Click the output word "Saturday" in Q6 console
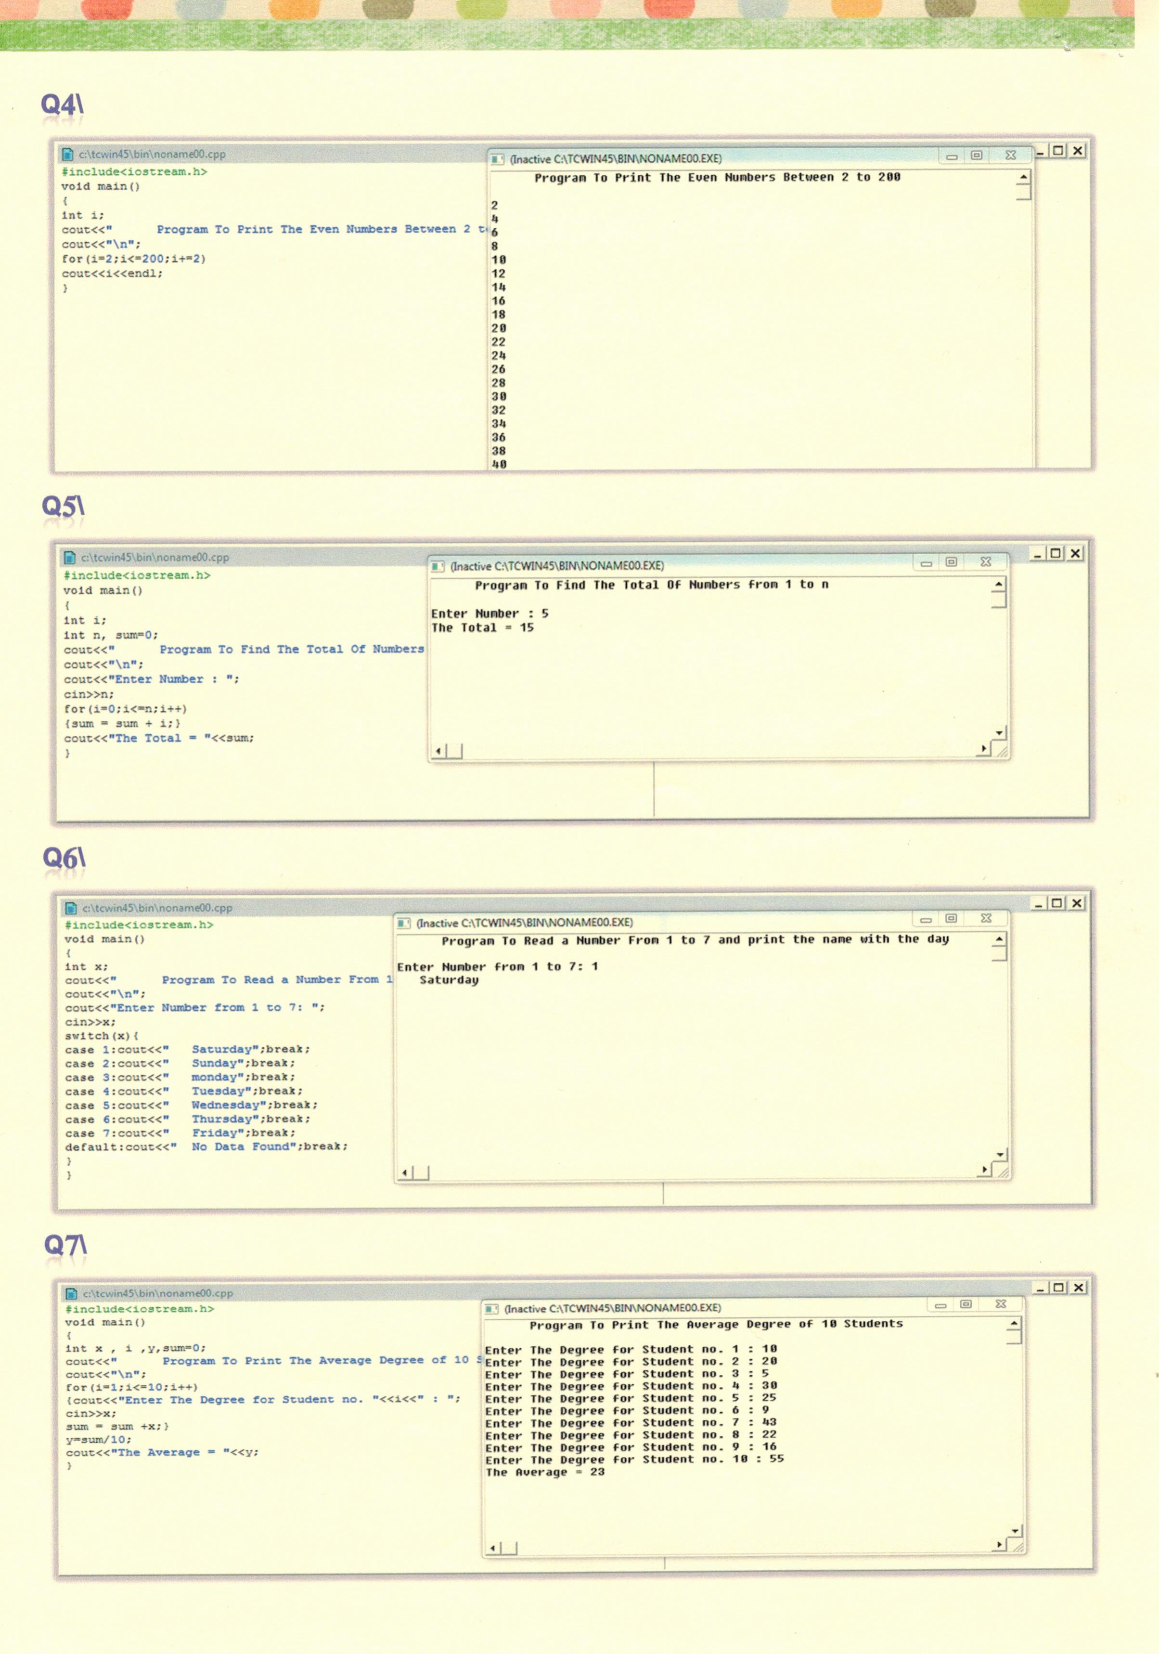The height and width of the screenshot is (1654, 1159). pos(449,980)
